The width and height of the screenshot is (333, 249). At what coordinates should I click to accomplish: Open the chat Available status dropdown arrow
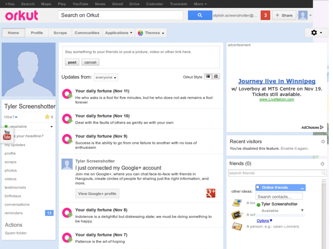(x=302, y=210)
